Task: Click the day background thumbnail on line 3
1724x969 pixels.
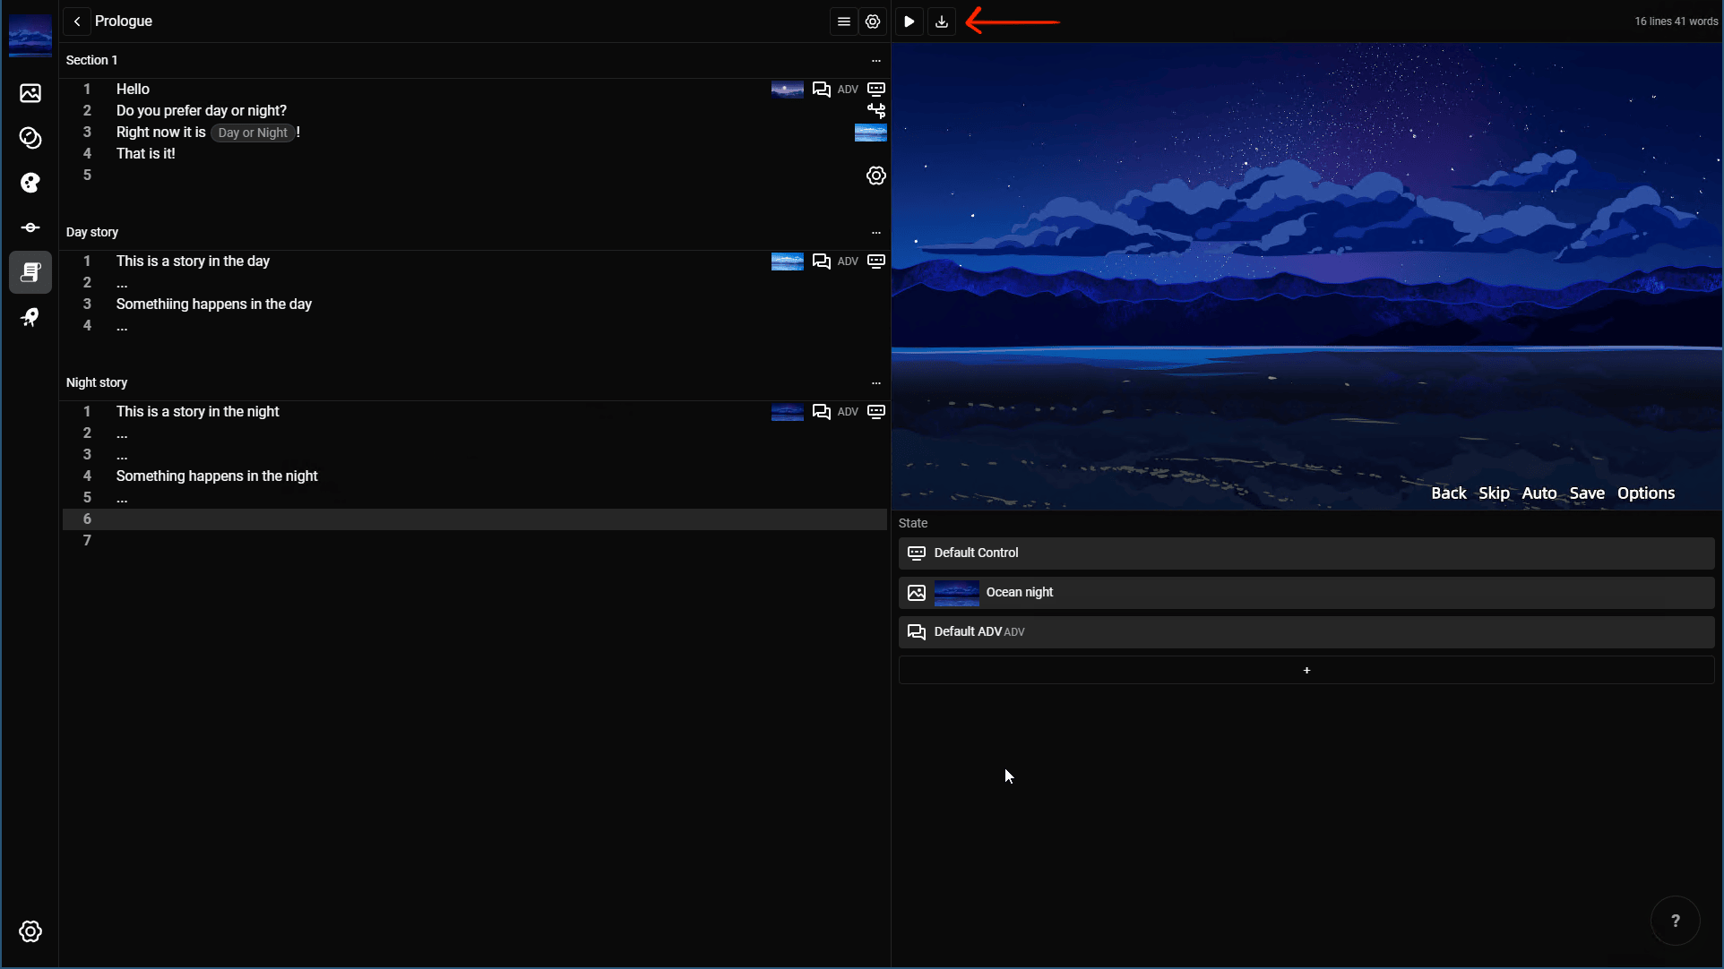Action: pyautogui.click(x=871, y=133)
